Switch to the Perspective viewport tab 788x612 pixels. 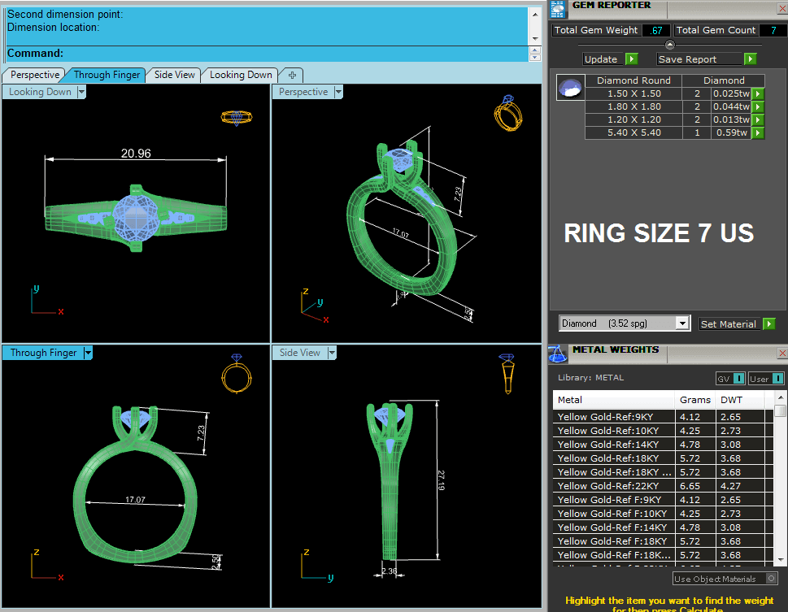click(35, 75)
